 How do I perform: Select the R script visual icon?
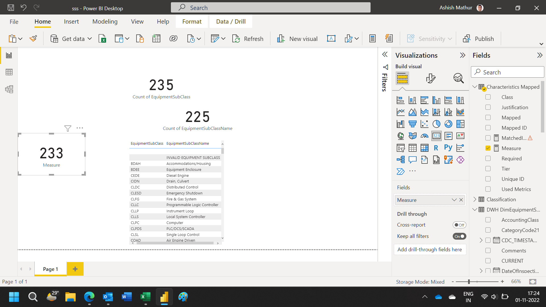436,148
